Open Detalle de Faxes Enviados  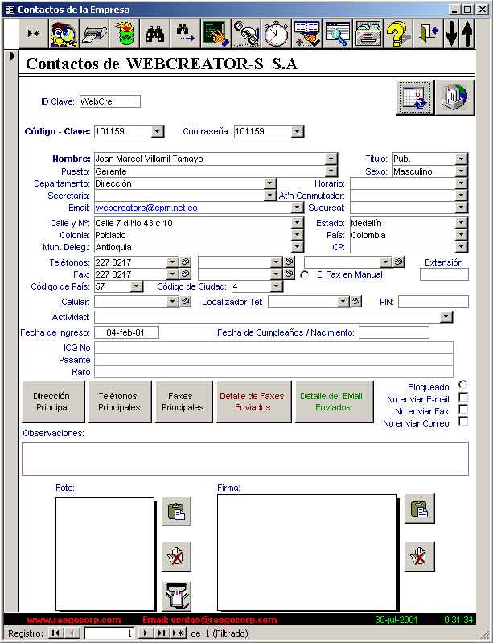coord(253,402)
